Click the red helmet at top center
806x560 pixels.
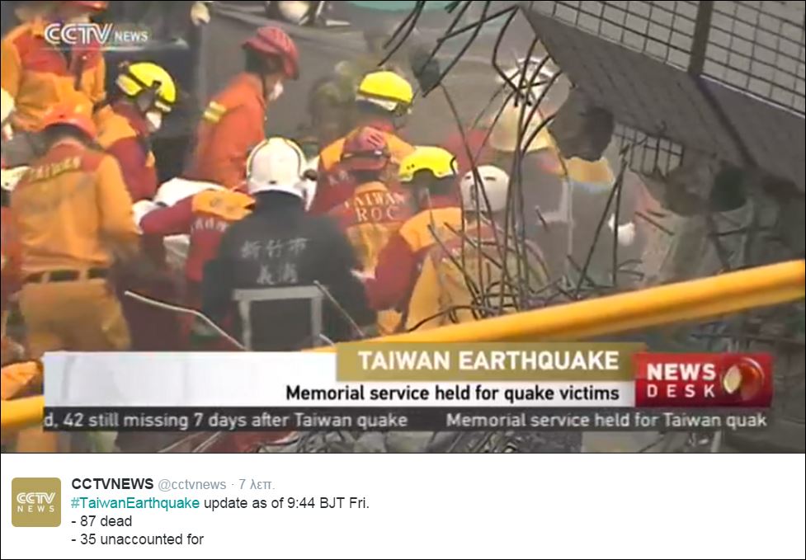pos(272,51)
